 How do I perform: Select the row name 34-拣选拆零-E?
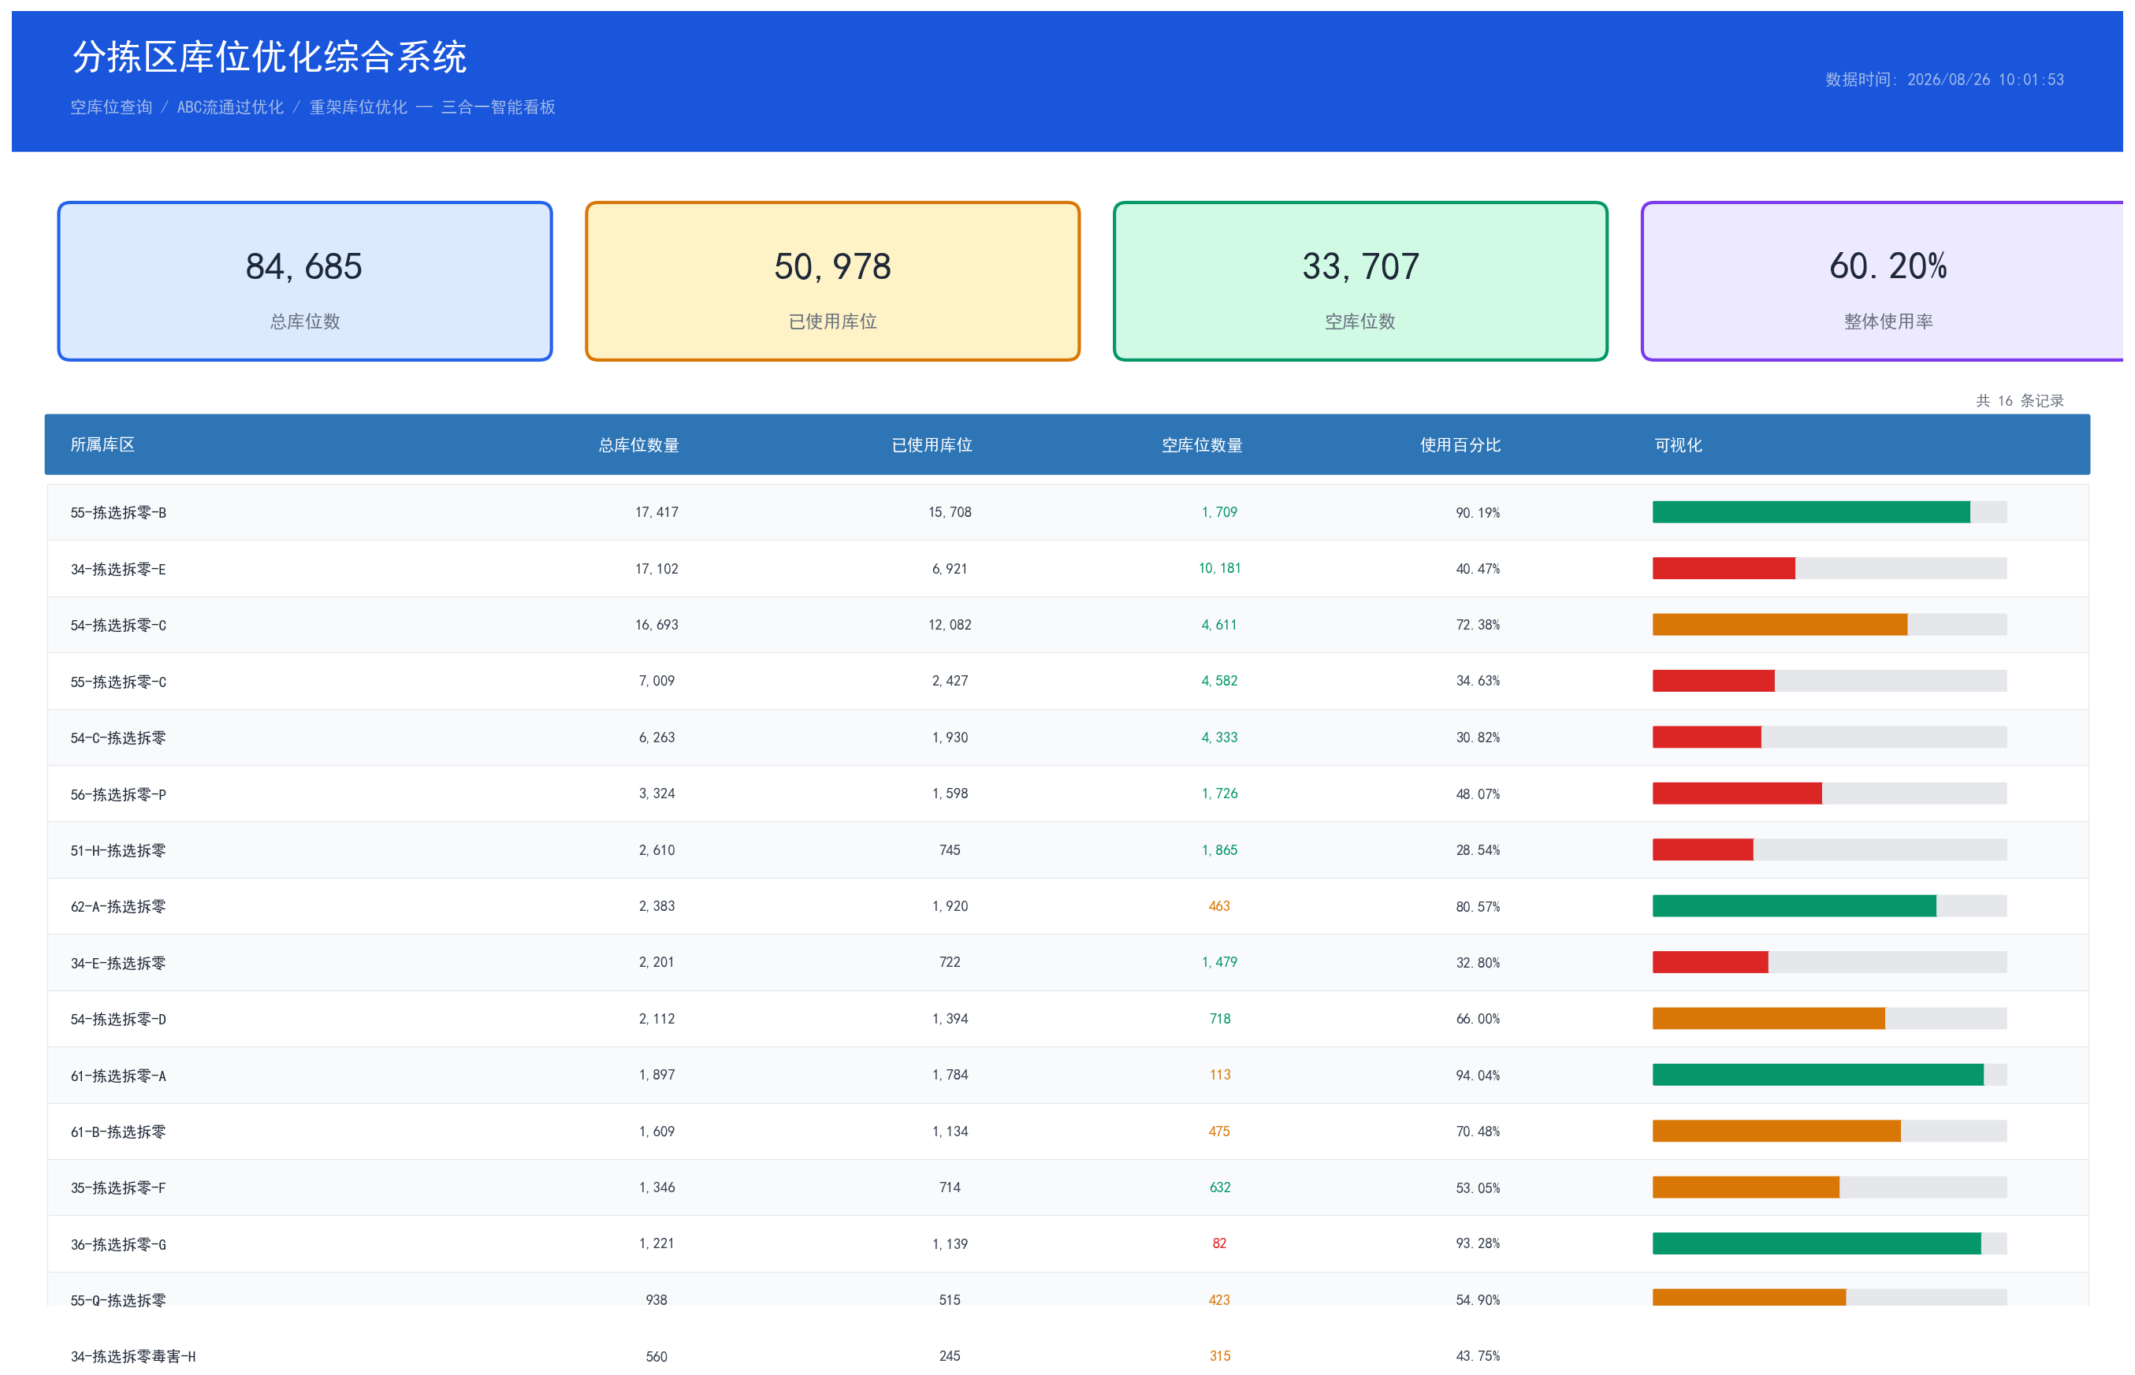[x=118, y=569]
